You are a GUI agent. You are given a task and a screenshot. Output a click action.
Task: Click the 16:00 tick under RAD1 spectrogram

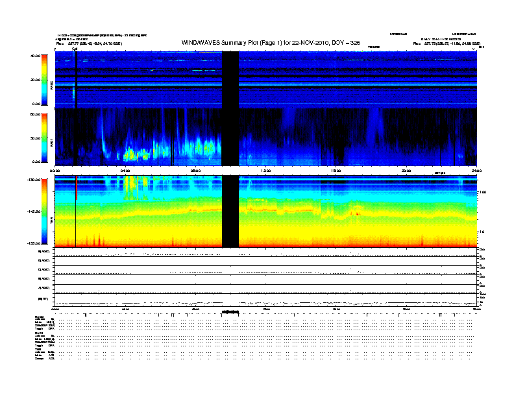point(336,171)
